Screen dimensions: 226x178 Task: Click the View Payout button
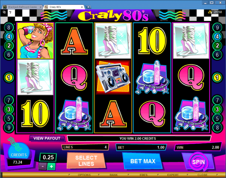47,138
